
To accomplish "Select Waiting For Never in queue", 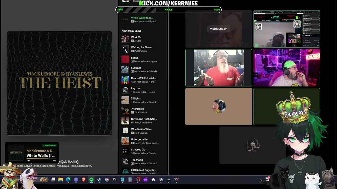I will [x=141, y=48].
